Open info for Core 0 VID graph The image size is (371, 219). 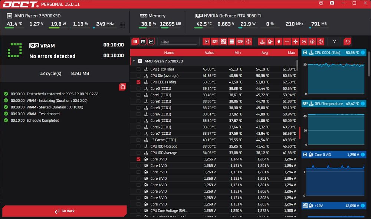[x=363, y=155]
